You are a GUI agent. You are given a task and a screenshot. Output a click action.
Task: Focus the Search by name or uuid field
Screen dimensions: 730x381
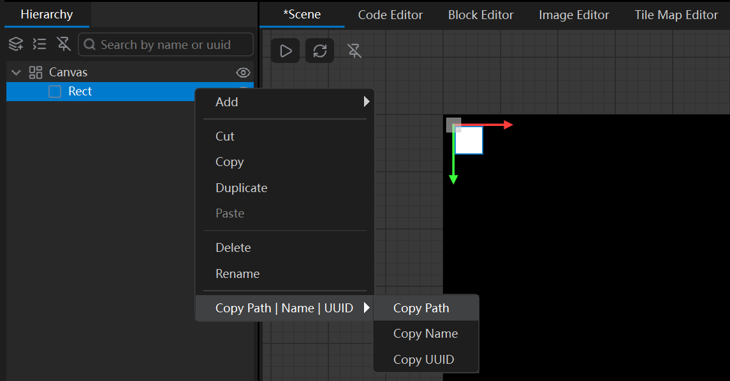tap(166, 45)
